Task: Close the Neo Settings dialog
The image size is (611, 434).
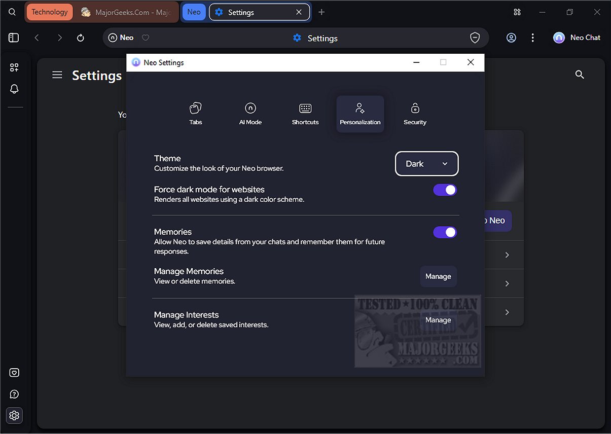Action: coord(471,62)
